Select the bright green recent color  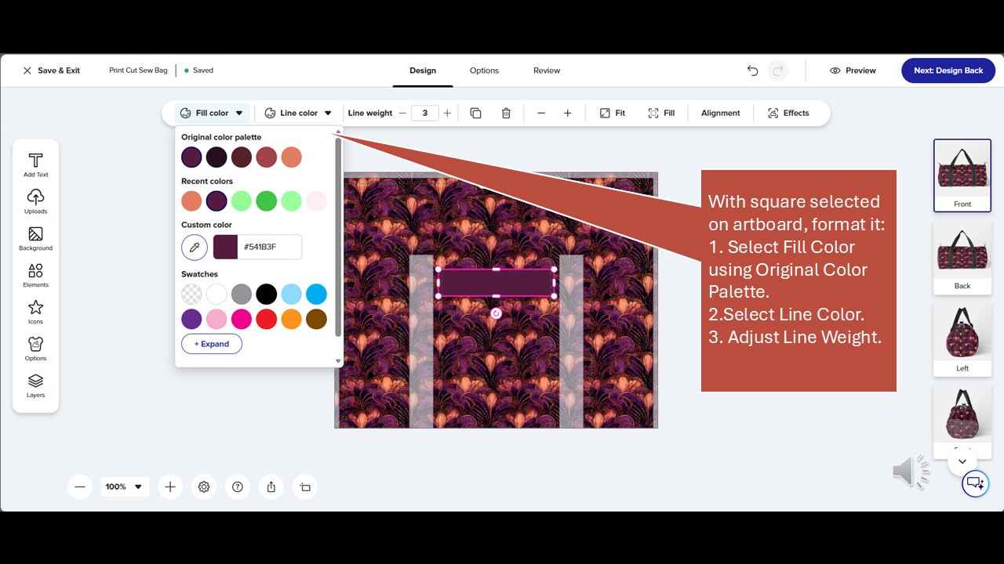[267, 201]
